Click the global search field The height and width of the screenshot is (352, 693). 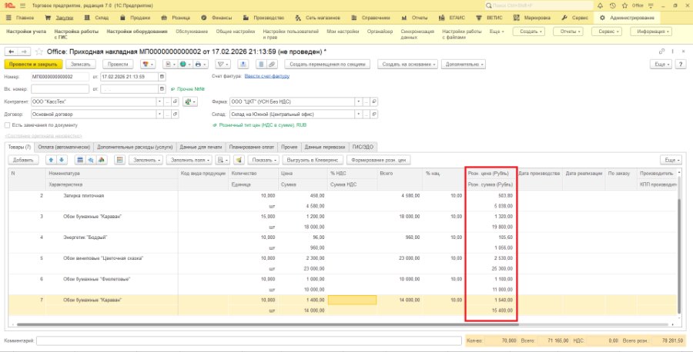(x=539, y=5)
